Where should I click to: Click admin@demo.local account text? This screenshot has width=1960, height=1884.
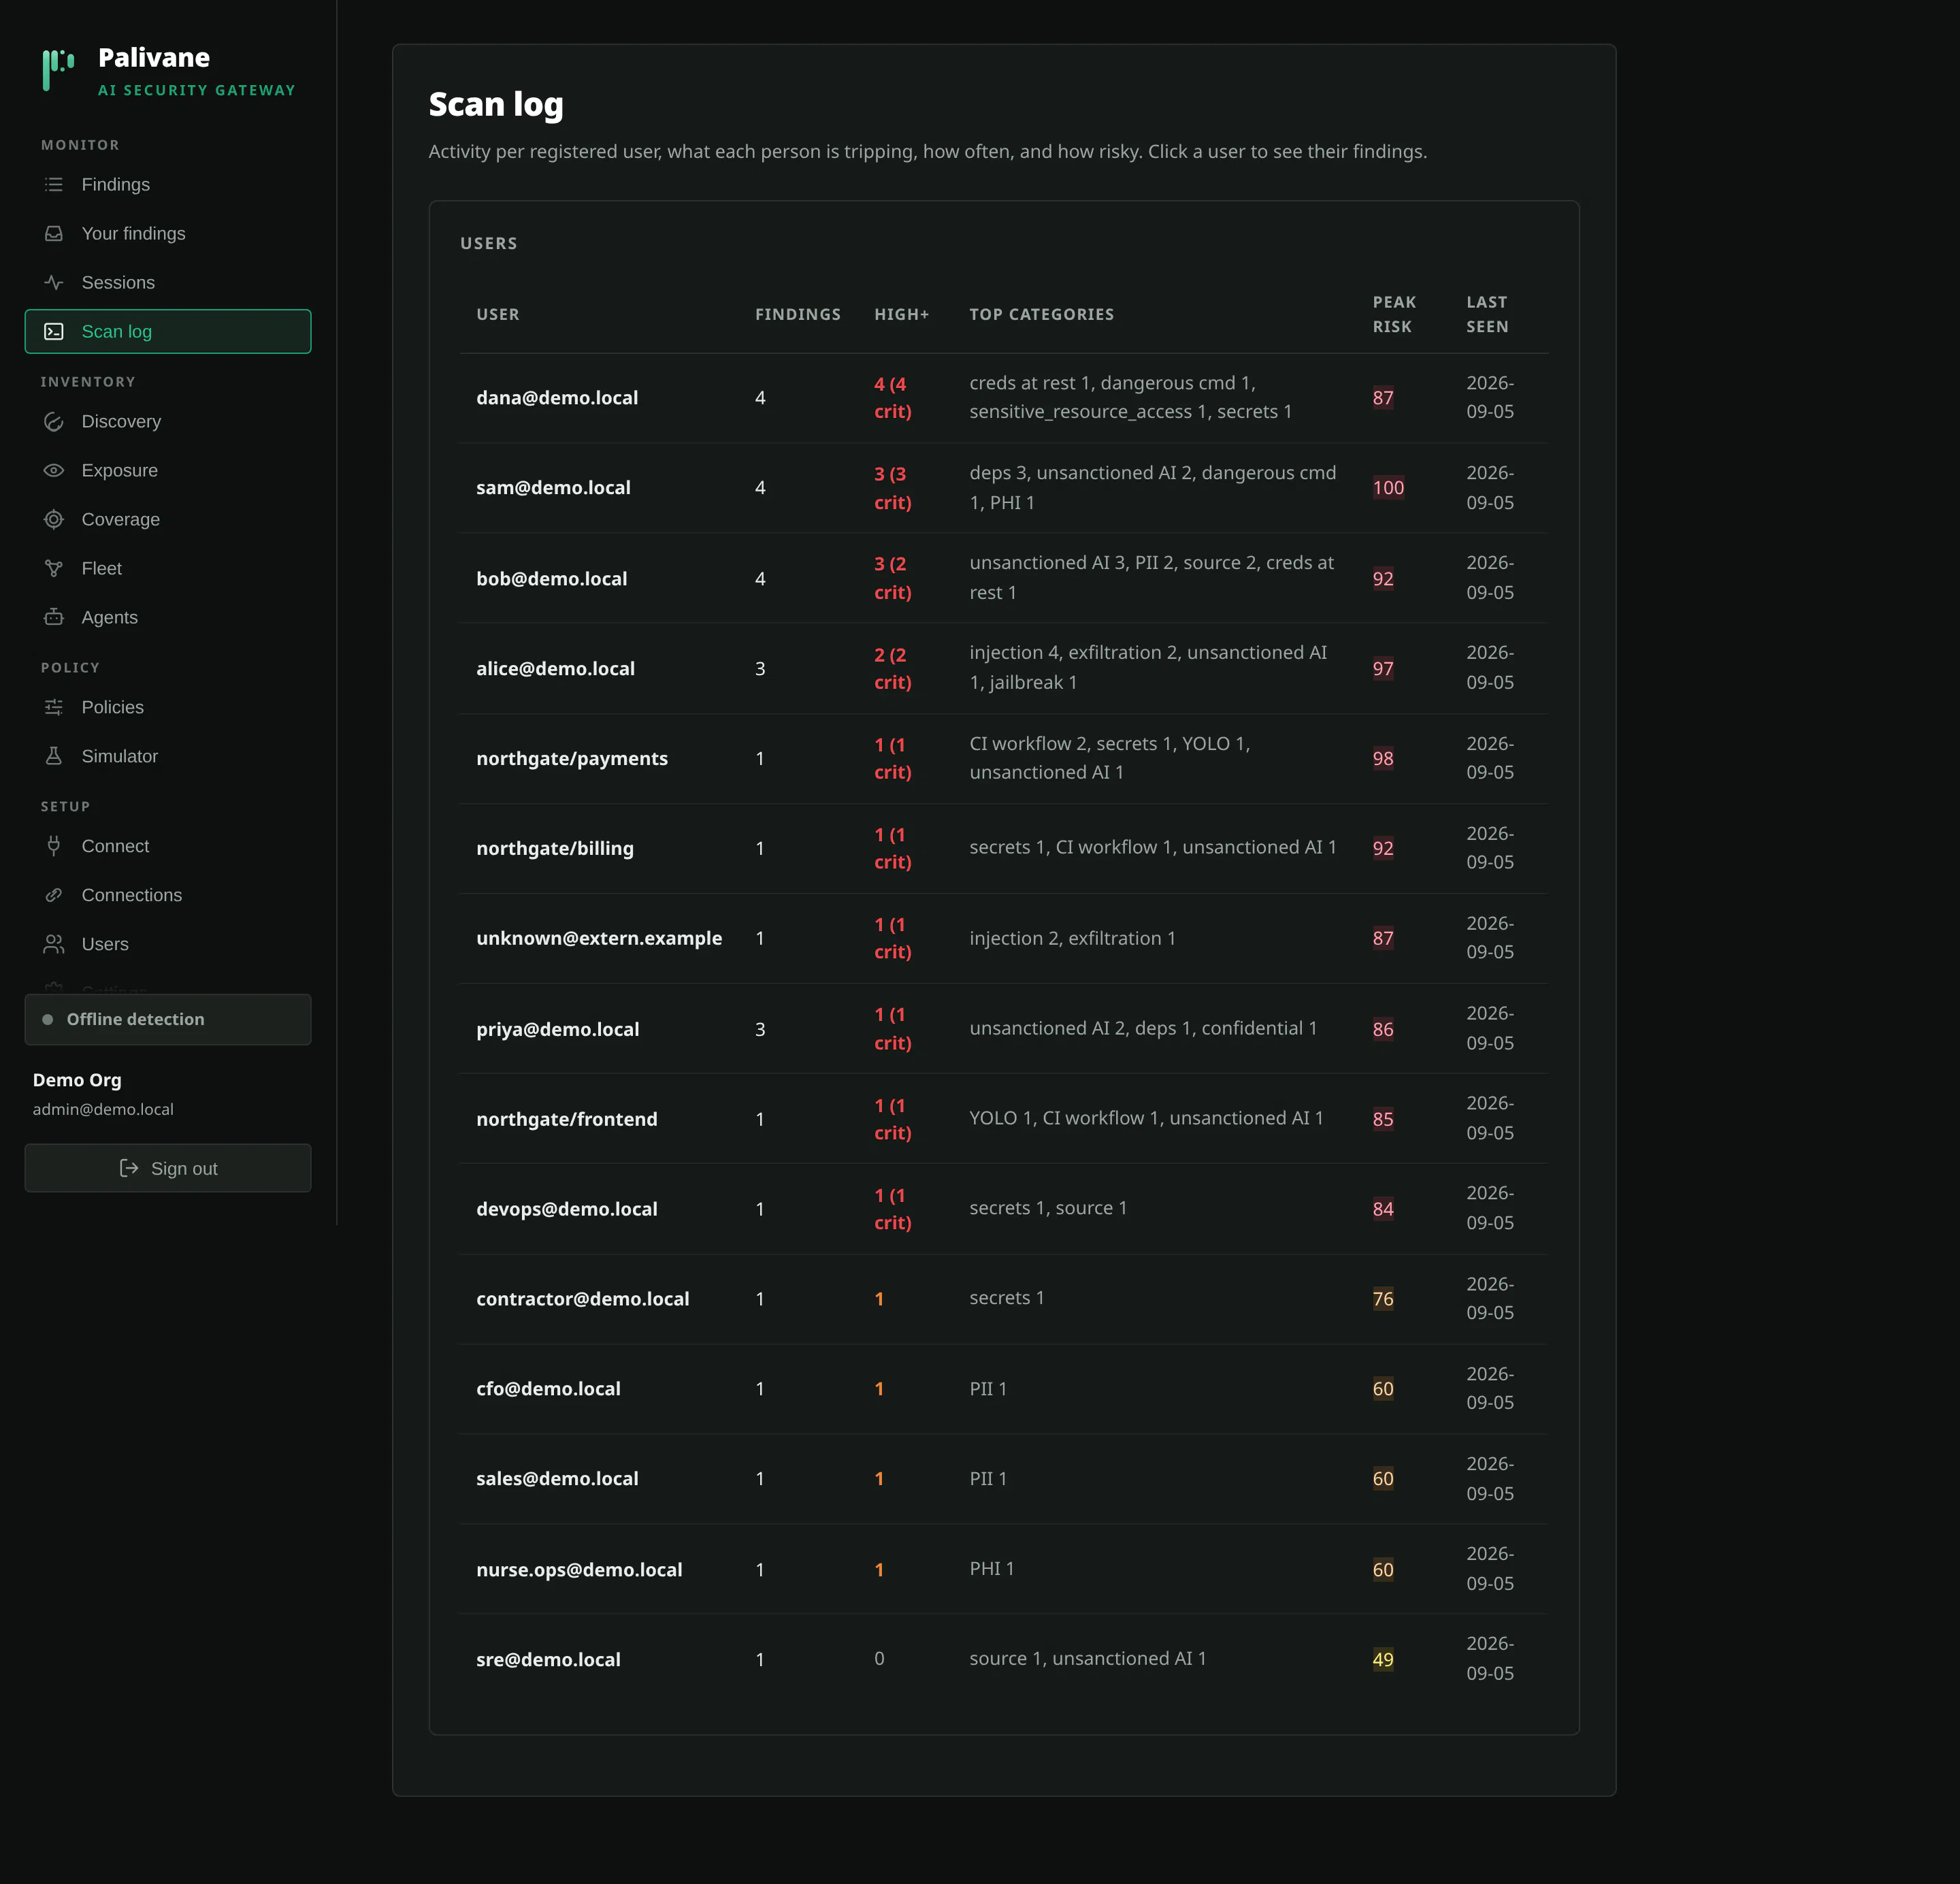(x=103, y=1110)
